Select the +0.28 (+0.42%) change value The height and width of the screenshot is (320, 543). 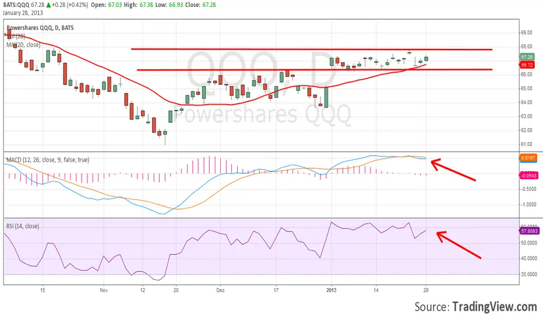69,5
